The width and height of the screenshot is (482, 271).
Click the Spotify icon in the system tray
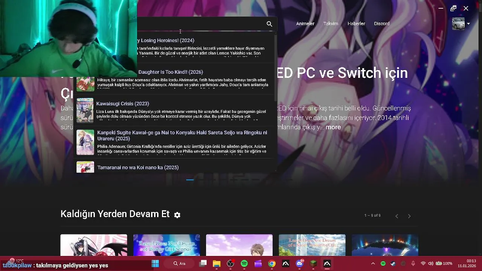383,263
